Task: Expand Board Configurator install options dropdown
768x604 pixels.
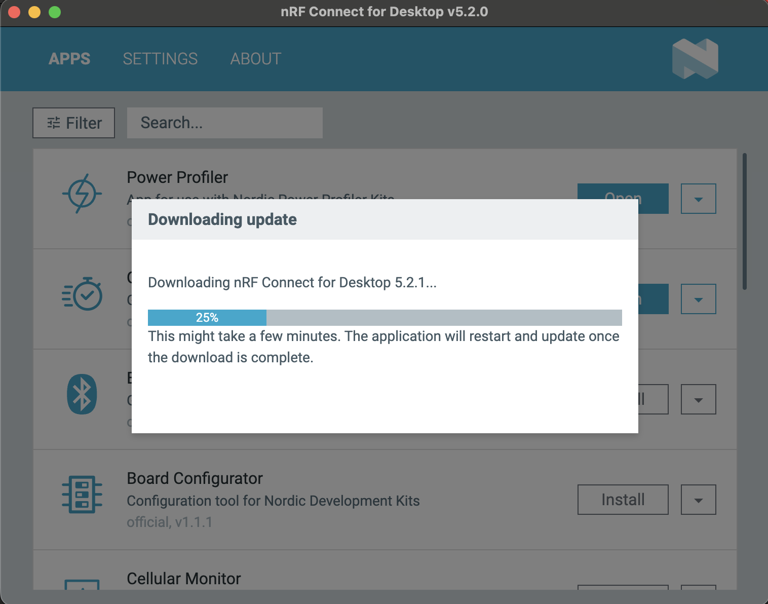Action: point(699,500)
